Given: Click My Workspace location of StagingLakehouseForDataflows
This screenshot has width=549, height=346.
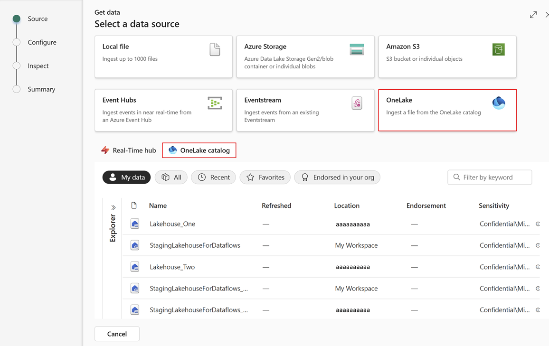Looking at the screenshot, I should pyautogui.click(x=356, y=245).
